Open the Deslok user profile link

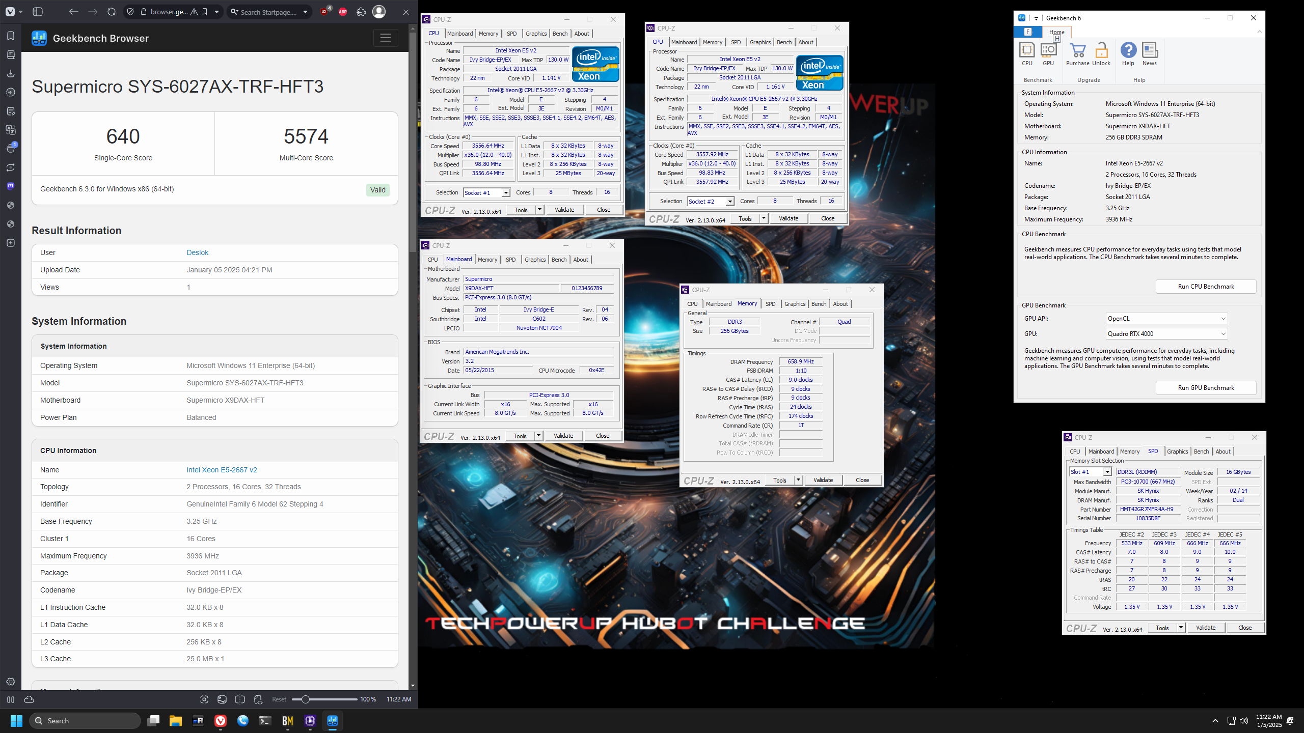tap(197, 252)
